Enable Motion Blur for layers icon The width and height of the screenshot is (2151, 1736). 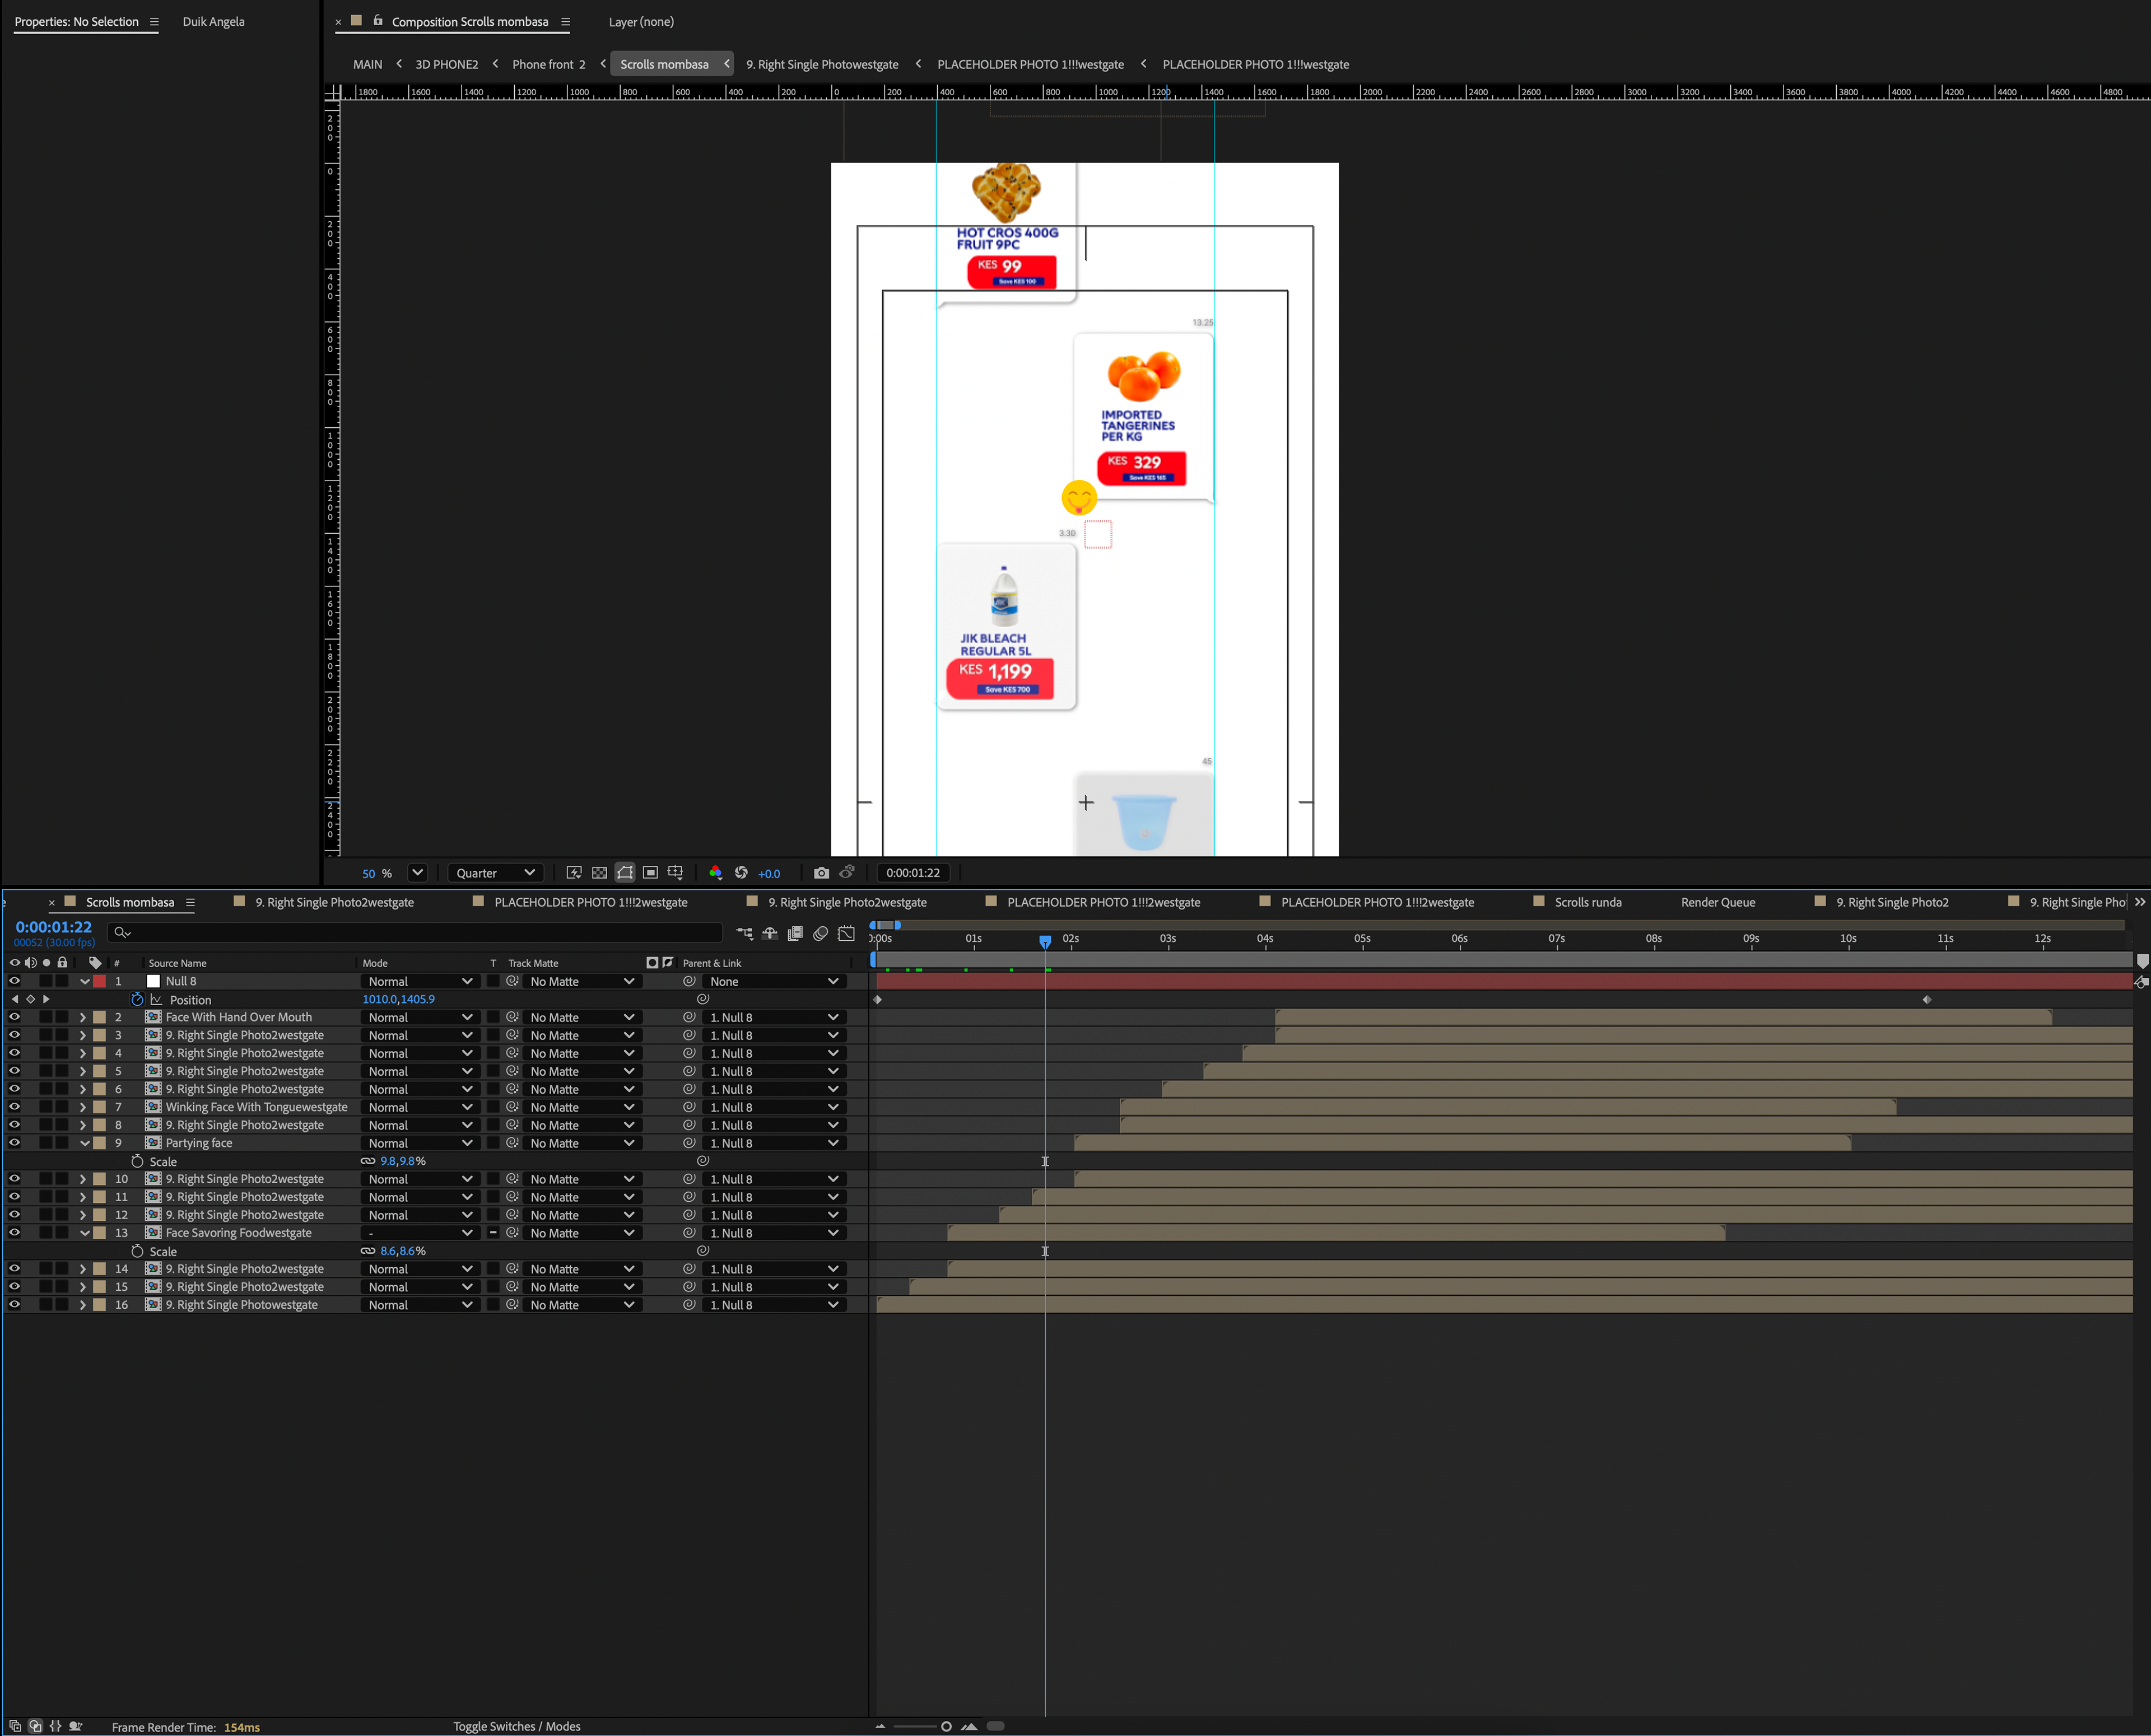click(x=820, y=933)
